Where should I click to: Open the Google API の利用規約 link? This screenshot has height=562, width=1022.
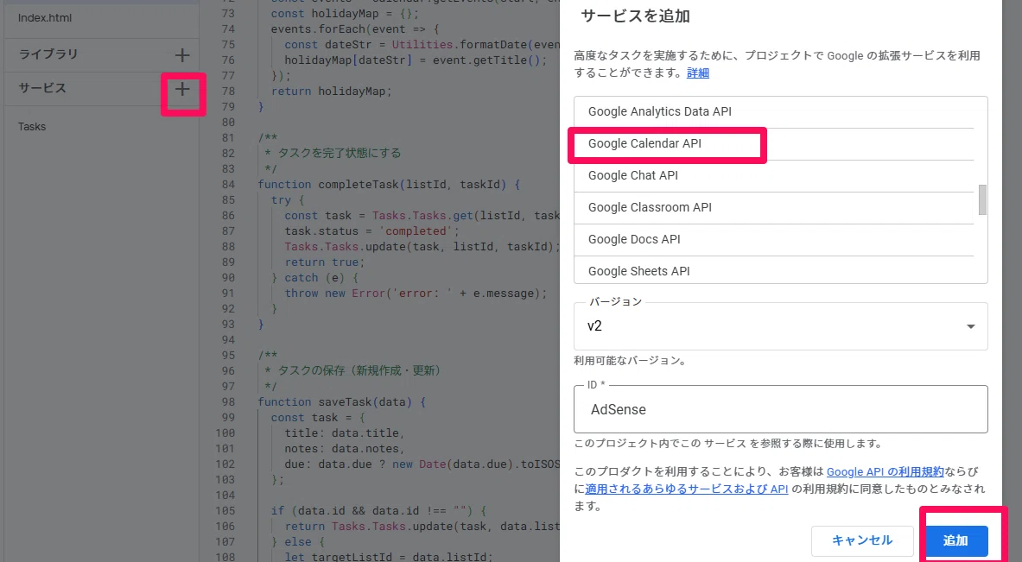point(885,471)
